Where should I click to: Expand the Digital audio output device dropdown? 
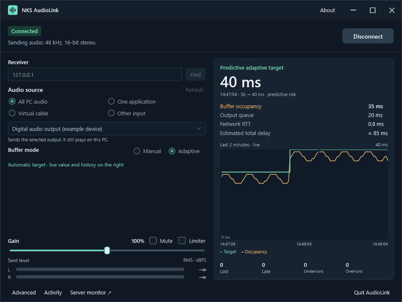107,129
